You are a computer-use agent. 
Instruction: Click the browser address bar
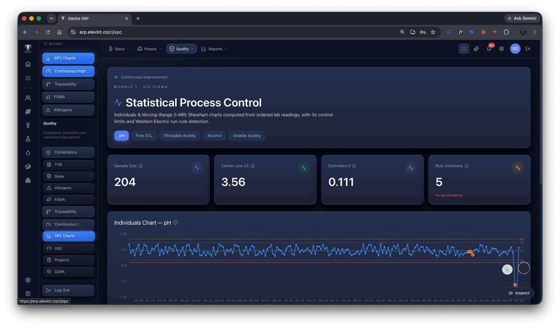coord(235,32)
